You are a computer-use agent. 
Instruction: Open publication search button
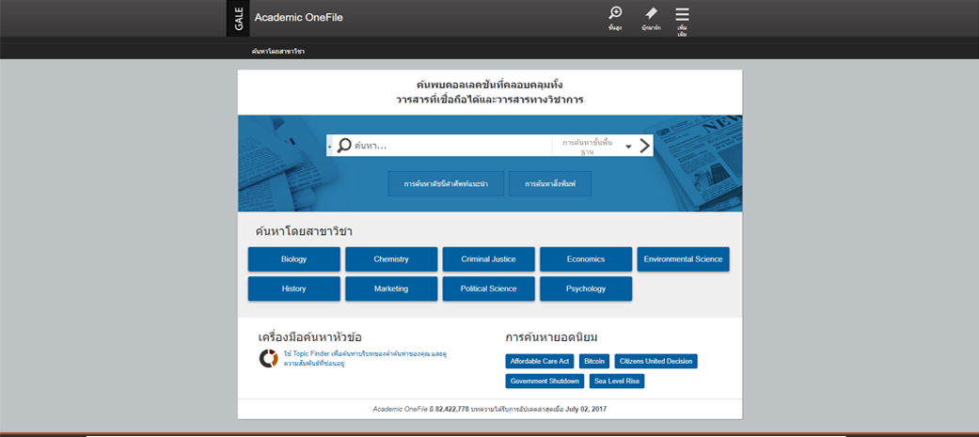pyautogui.click(x=550, y=184)
